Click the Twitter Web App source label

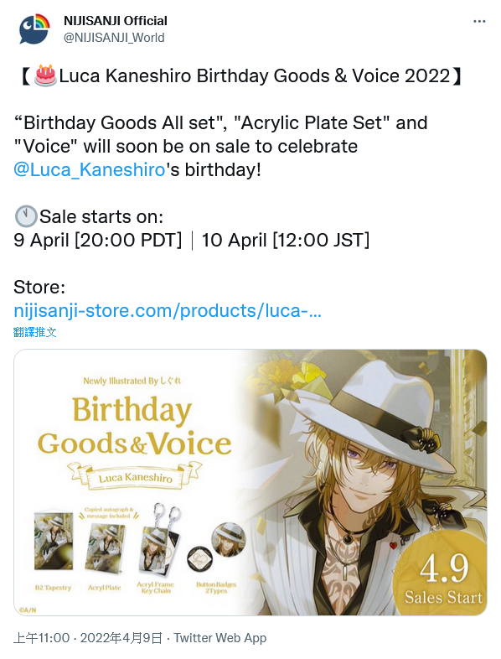coord(220,638)
